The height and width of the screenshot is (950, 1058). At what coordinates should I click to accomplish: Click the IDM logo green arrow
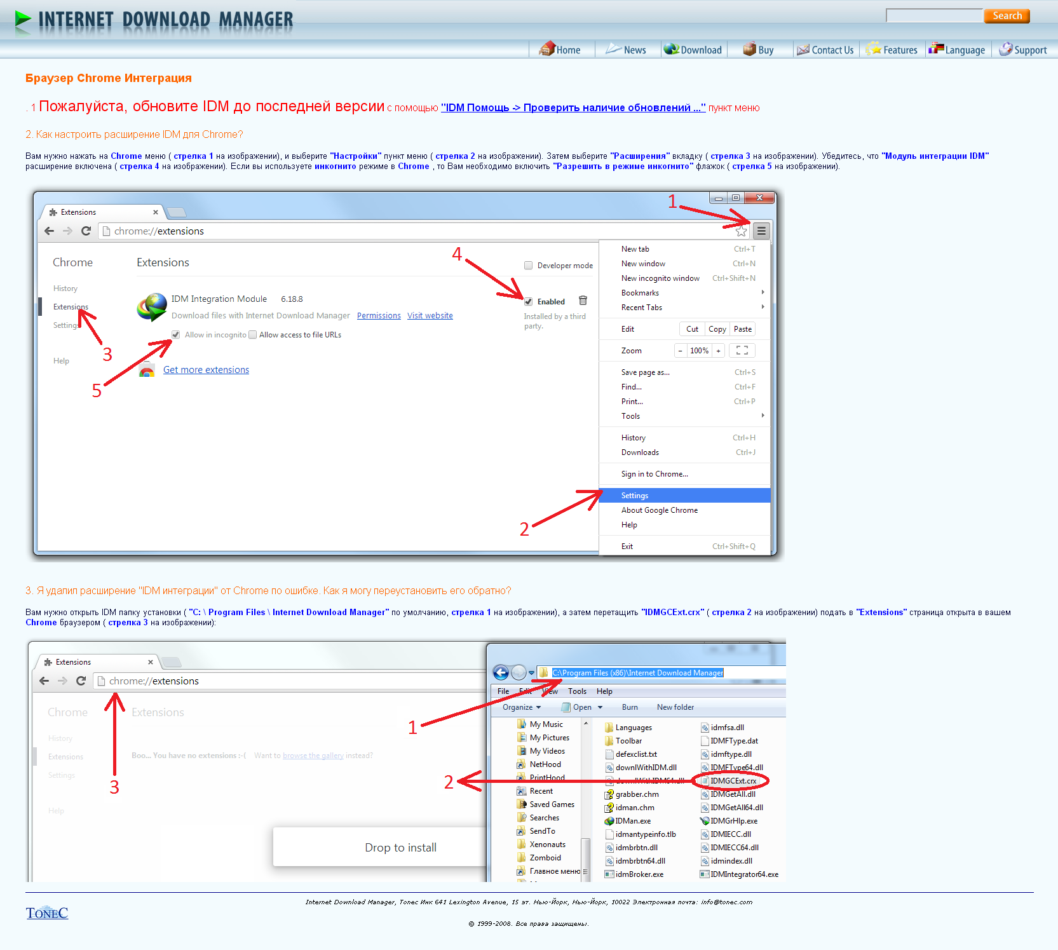pyautogui.click(x=23, y=20)
